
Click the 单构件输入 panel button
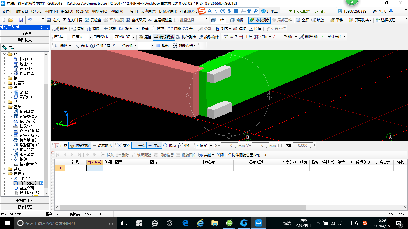24,200
